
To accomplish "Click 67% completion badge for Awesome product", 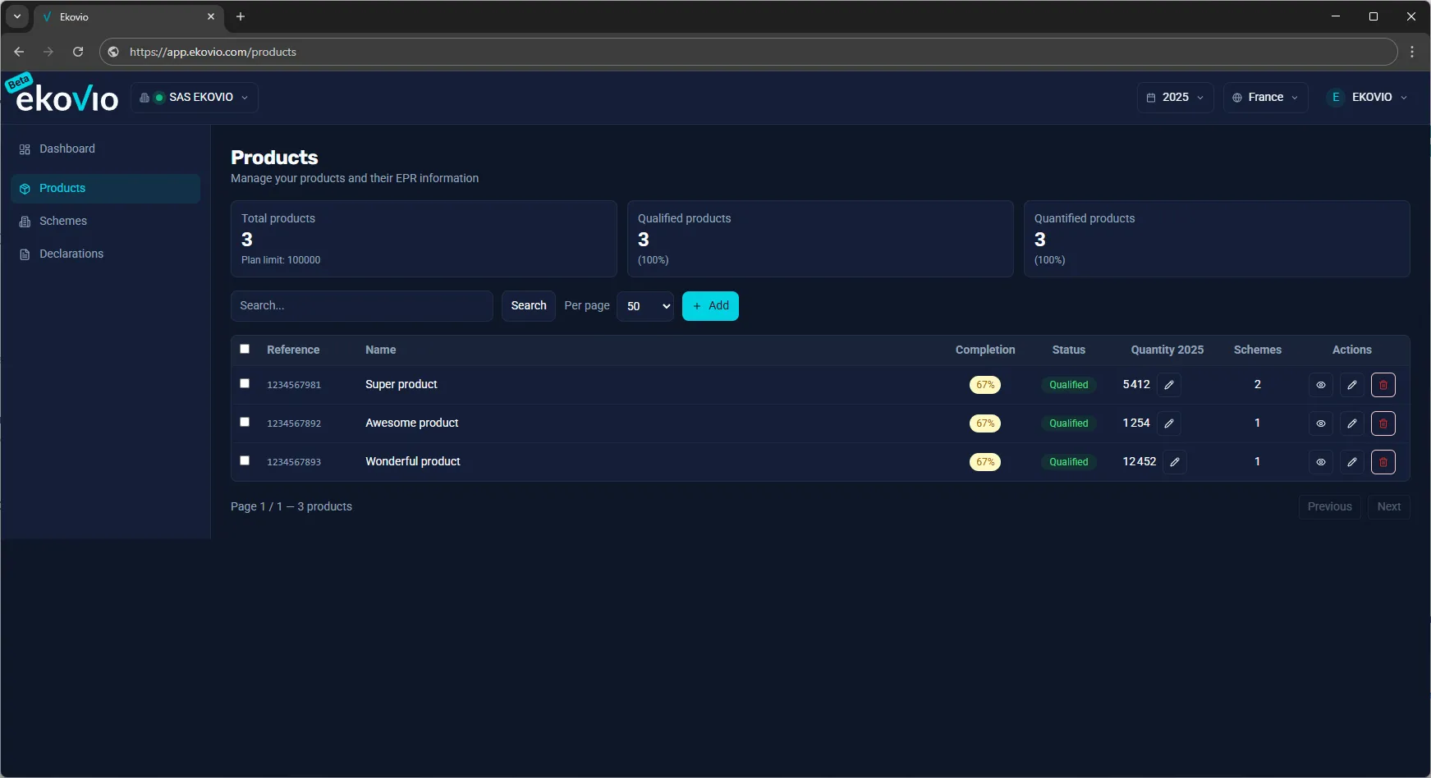I will tap(985, 423).
